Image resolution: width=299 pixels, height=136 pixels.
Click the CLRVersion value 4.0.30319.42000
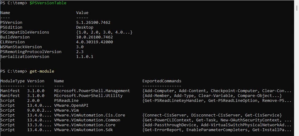coord(95,42)
